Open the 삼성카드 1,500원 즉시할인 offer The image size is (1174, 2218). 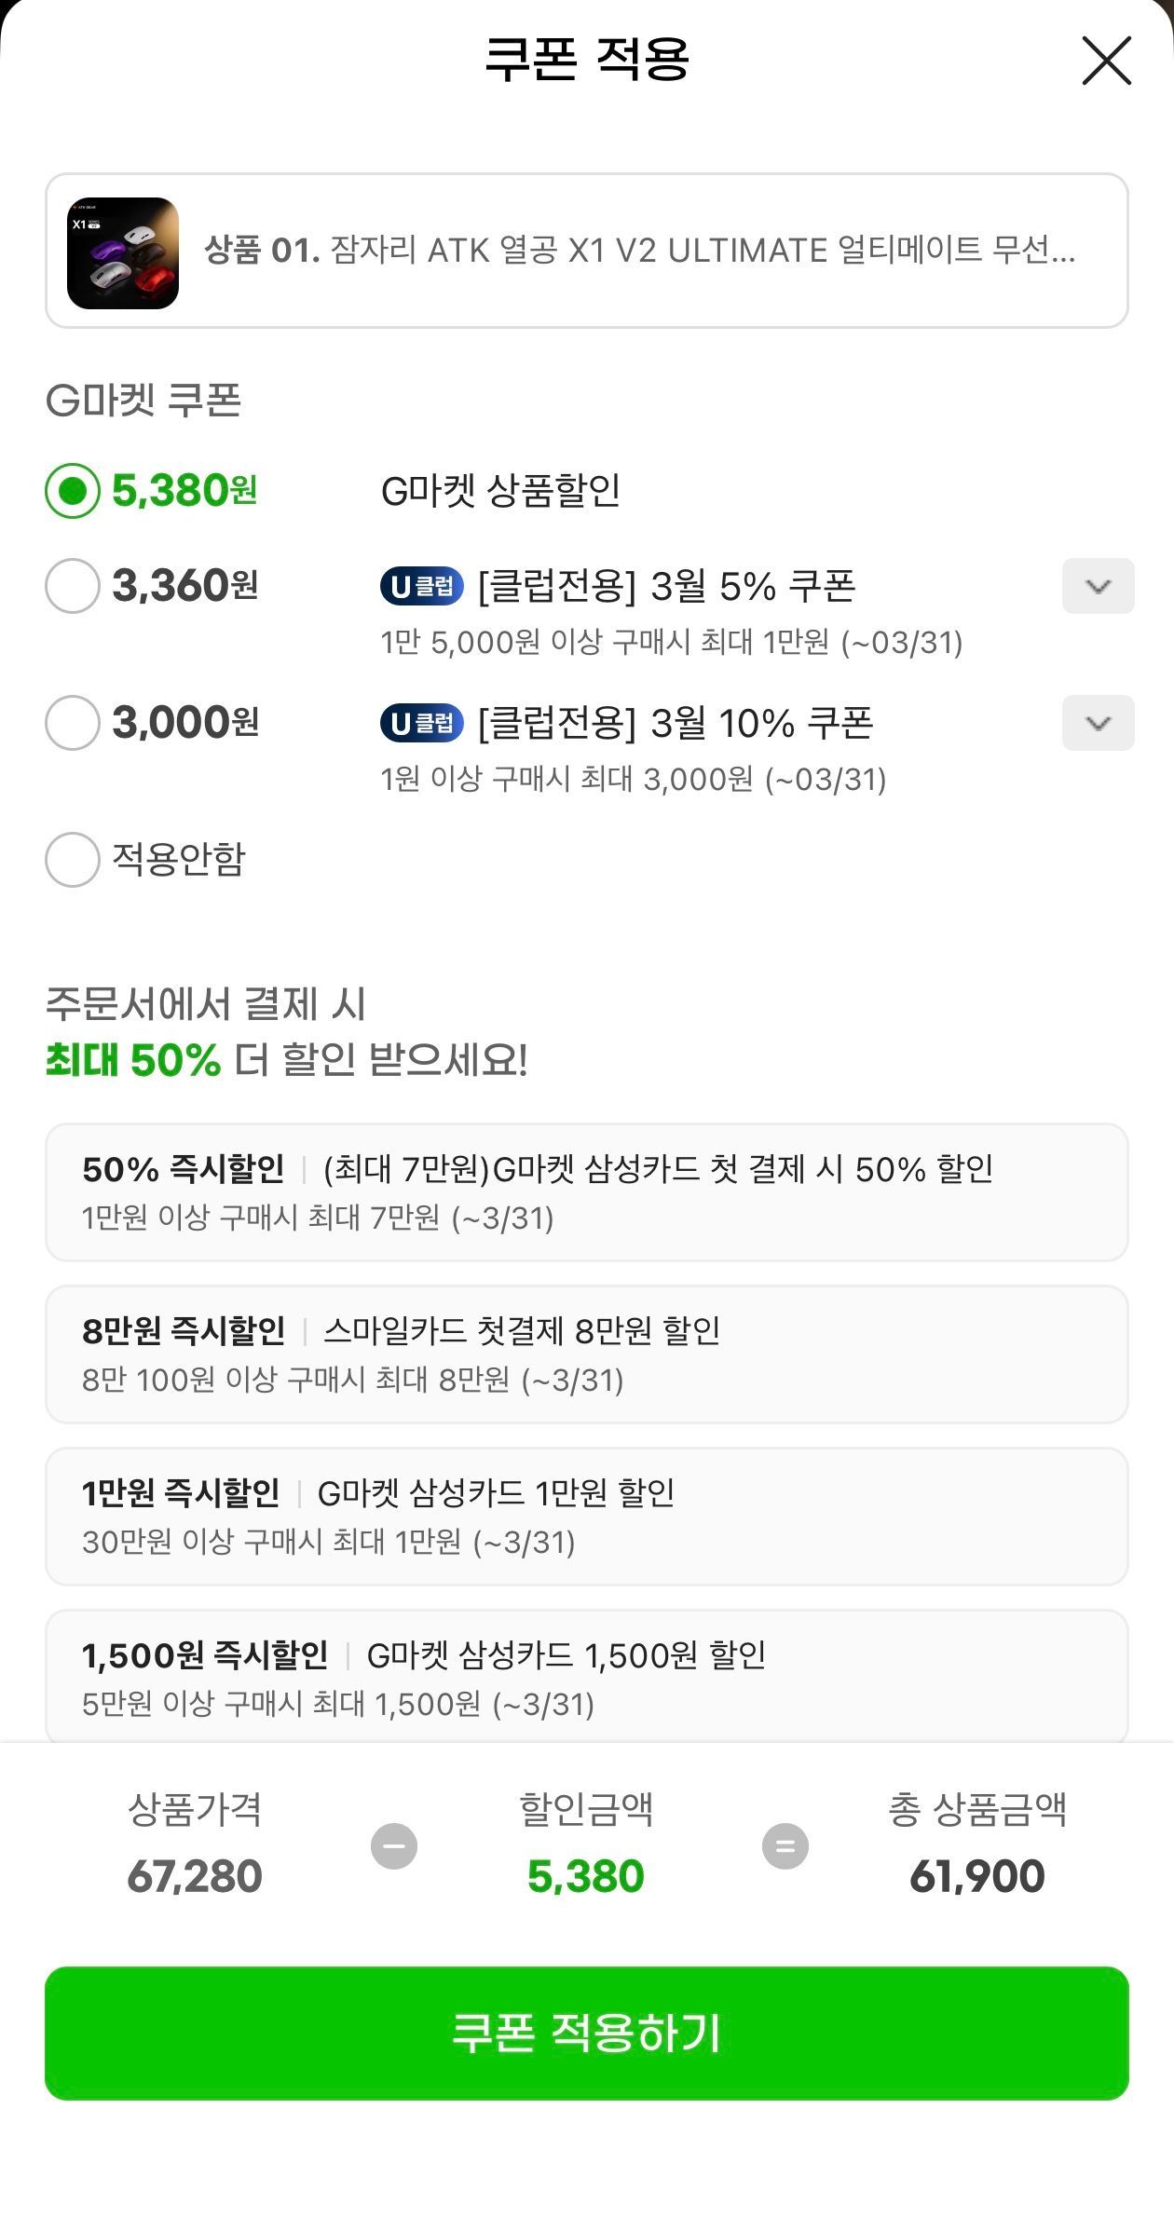(x=587, y=1677)
